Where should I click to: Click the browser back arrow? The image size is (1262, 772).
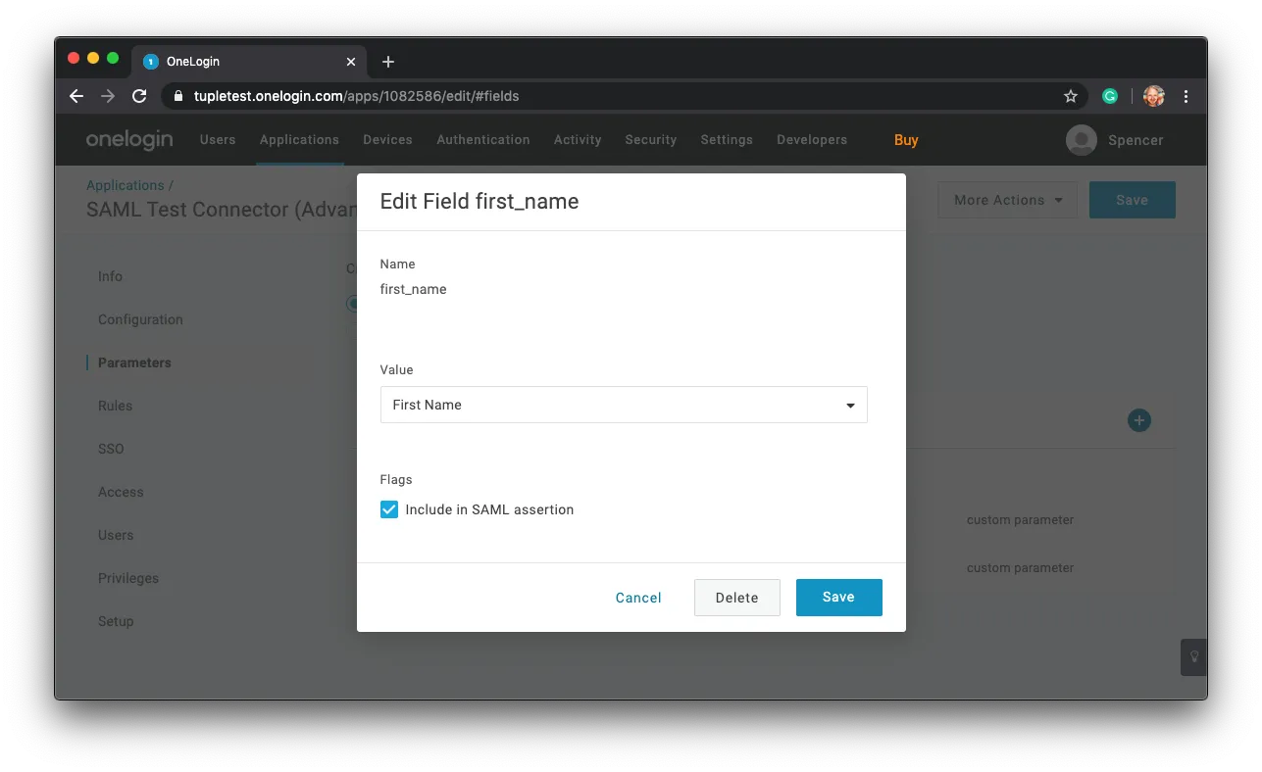click(76, 96)
